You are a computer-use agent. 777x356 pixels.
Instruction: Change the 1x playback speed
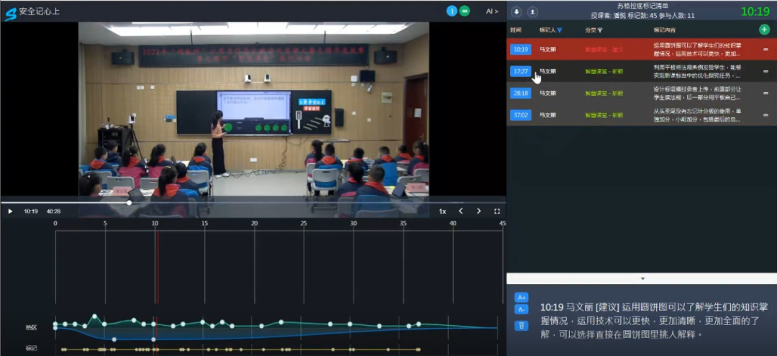(x=442, y=211)
